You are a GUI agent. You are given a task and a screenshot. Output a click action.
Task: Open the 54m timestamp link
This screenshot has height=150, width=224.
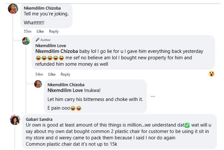pos(39,74)
